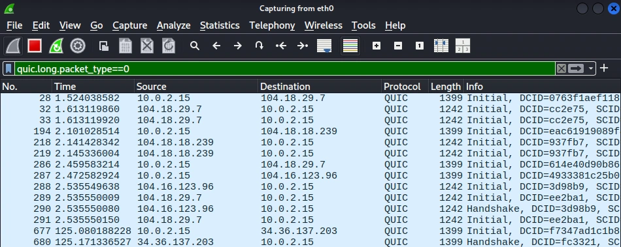Viewport: 621px width, 247px height.
Task: Clear the display filter
Action: (562, 68)
